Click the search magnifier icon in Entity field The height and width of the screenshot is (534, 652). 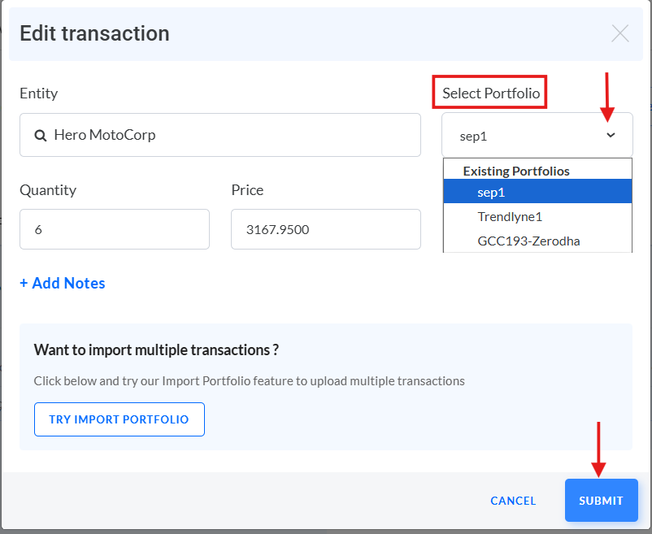(x=40, y=136)
